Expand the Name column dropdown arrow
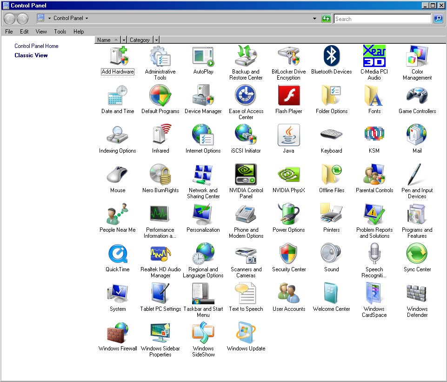Viewport: 447px width, 382px height. tap(124, 40)
